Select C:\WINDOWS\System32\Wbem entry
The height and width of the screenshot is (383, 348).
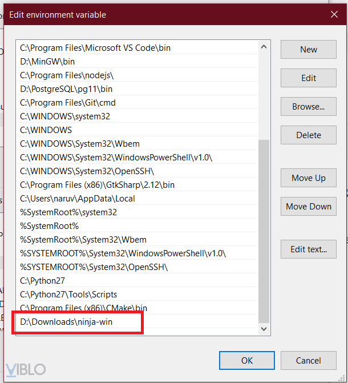[137, 144]
